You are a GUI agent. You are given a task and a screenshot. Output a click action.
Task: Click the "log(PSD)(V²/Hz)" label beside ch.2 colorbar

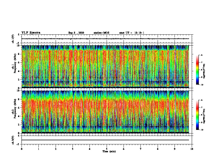204,116
